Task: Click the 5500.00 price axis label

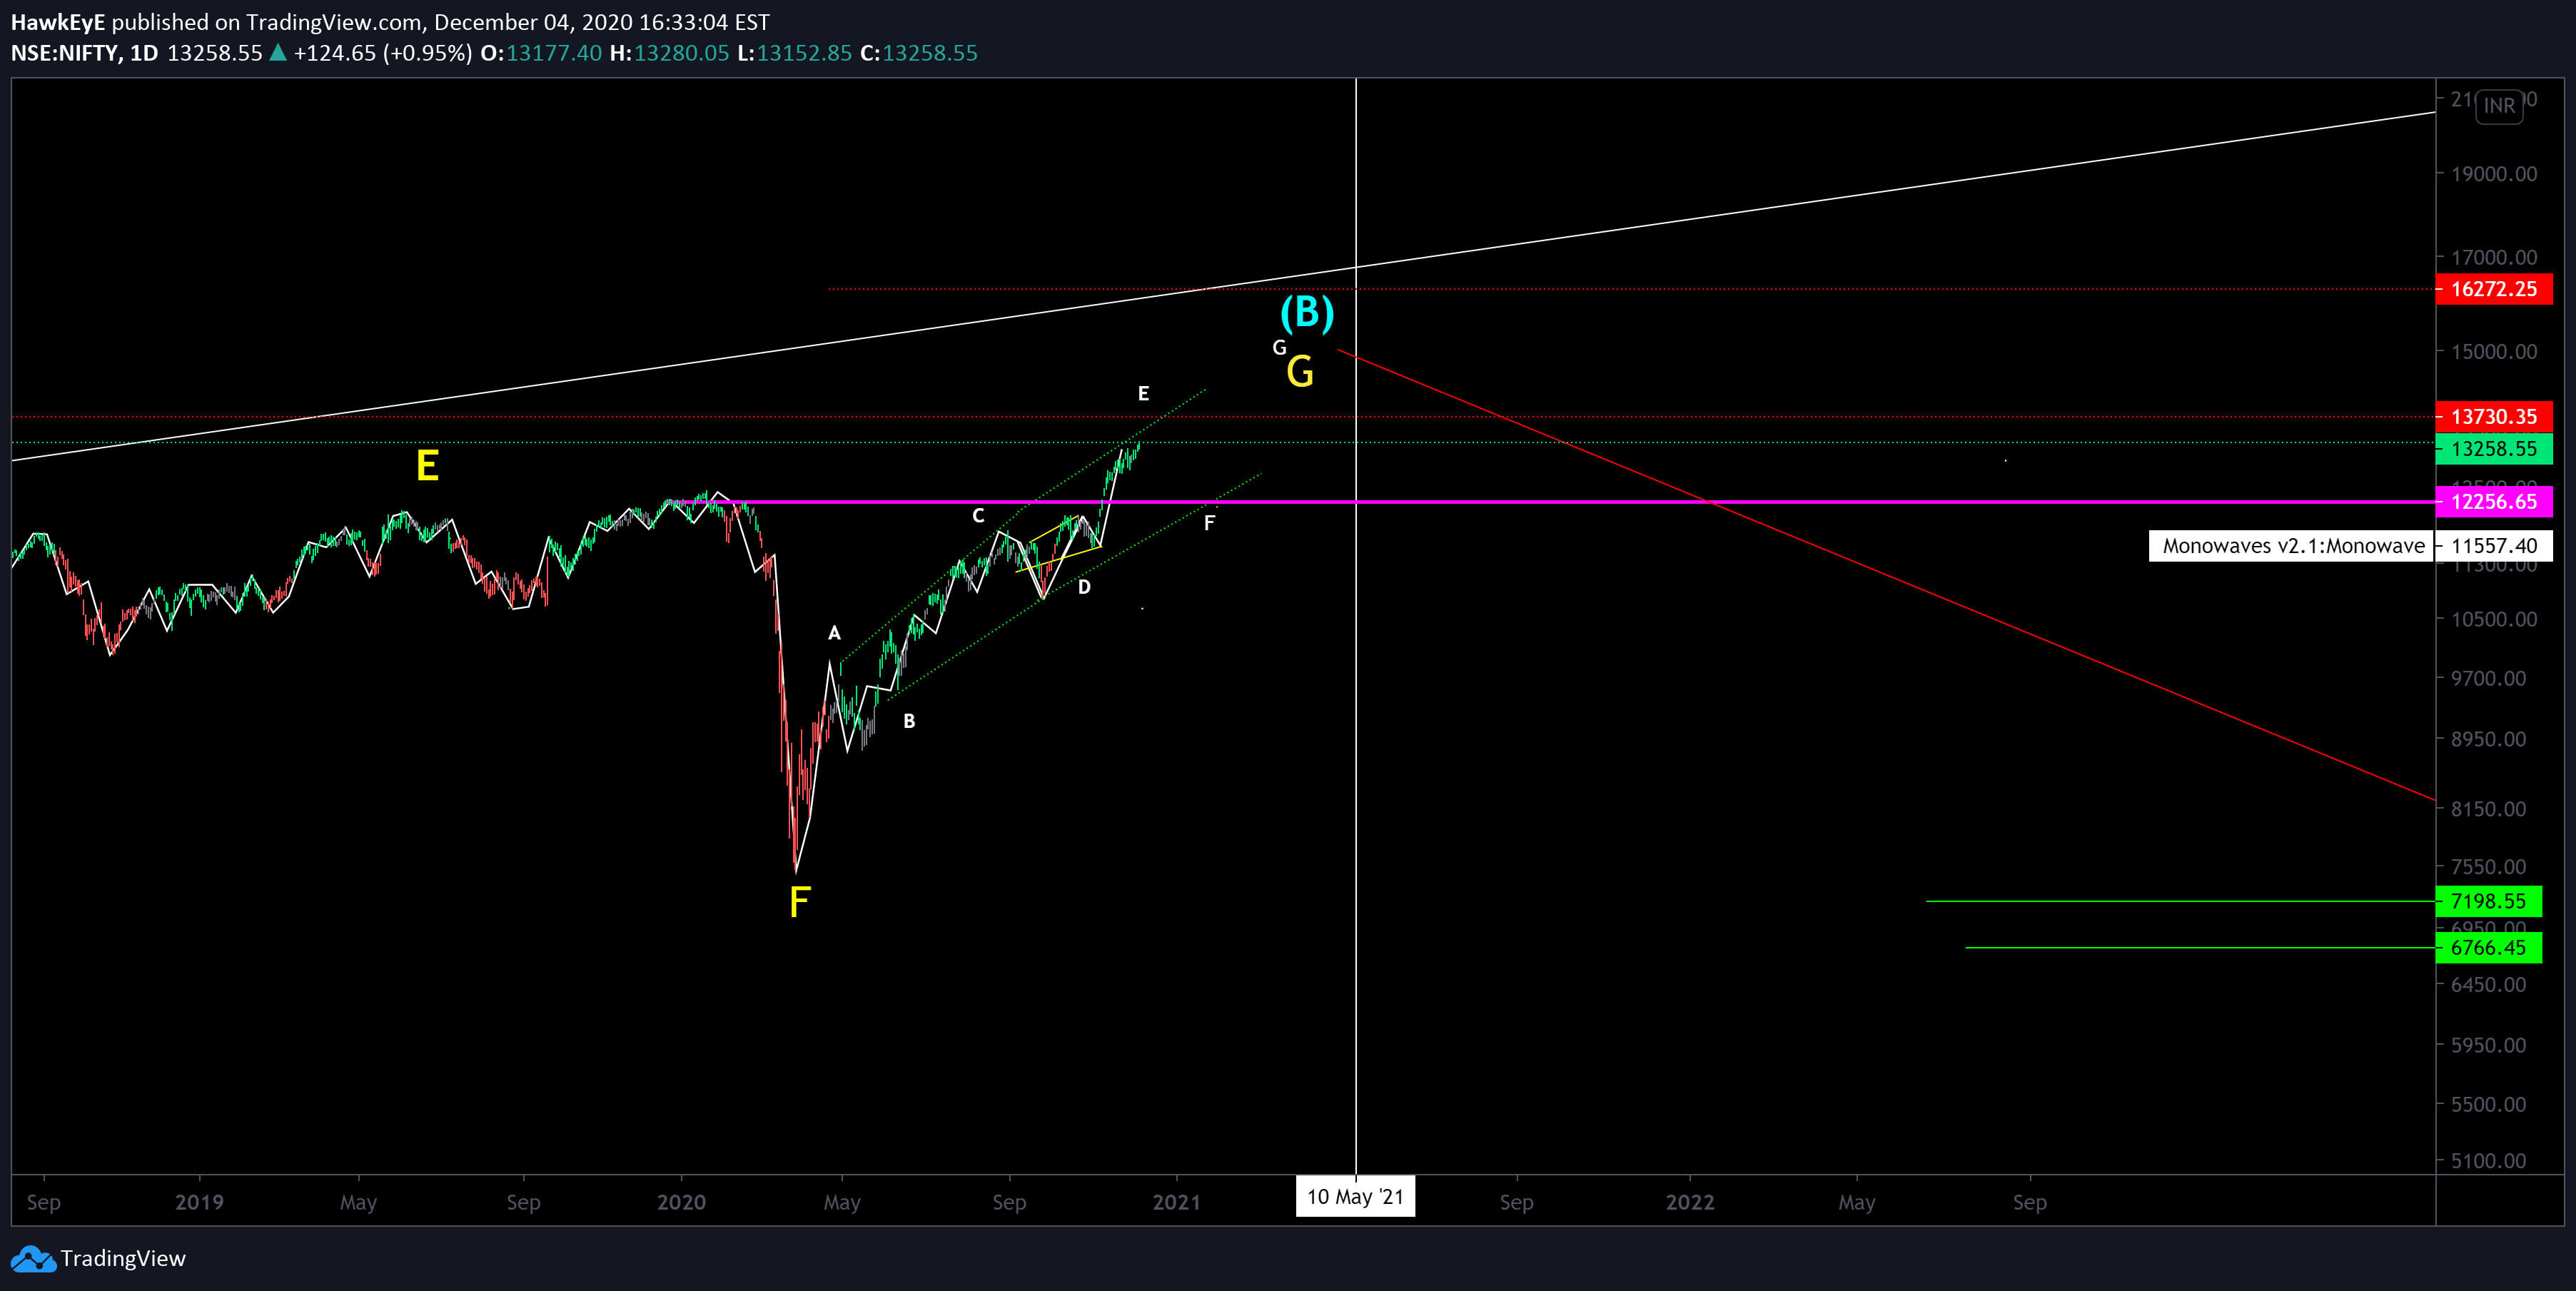Action: click(x=2489, y=1105)
